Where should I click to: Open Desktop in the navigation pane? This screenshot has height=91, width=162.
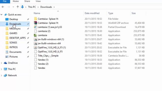[x=14, y=19]
